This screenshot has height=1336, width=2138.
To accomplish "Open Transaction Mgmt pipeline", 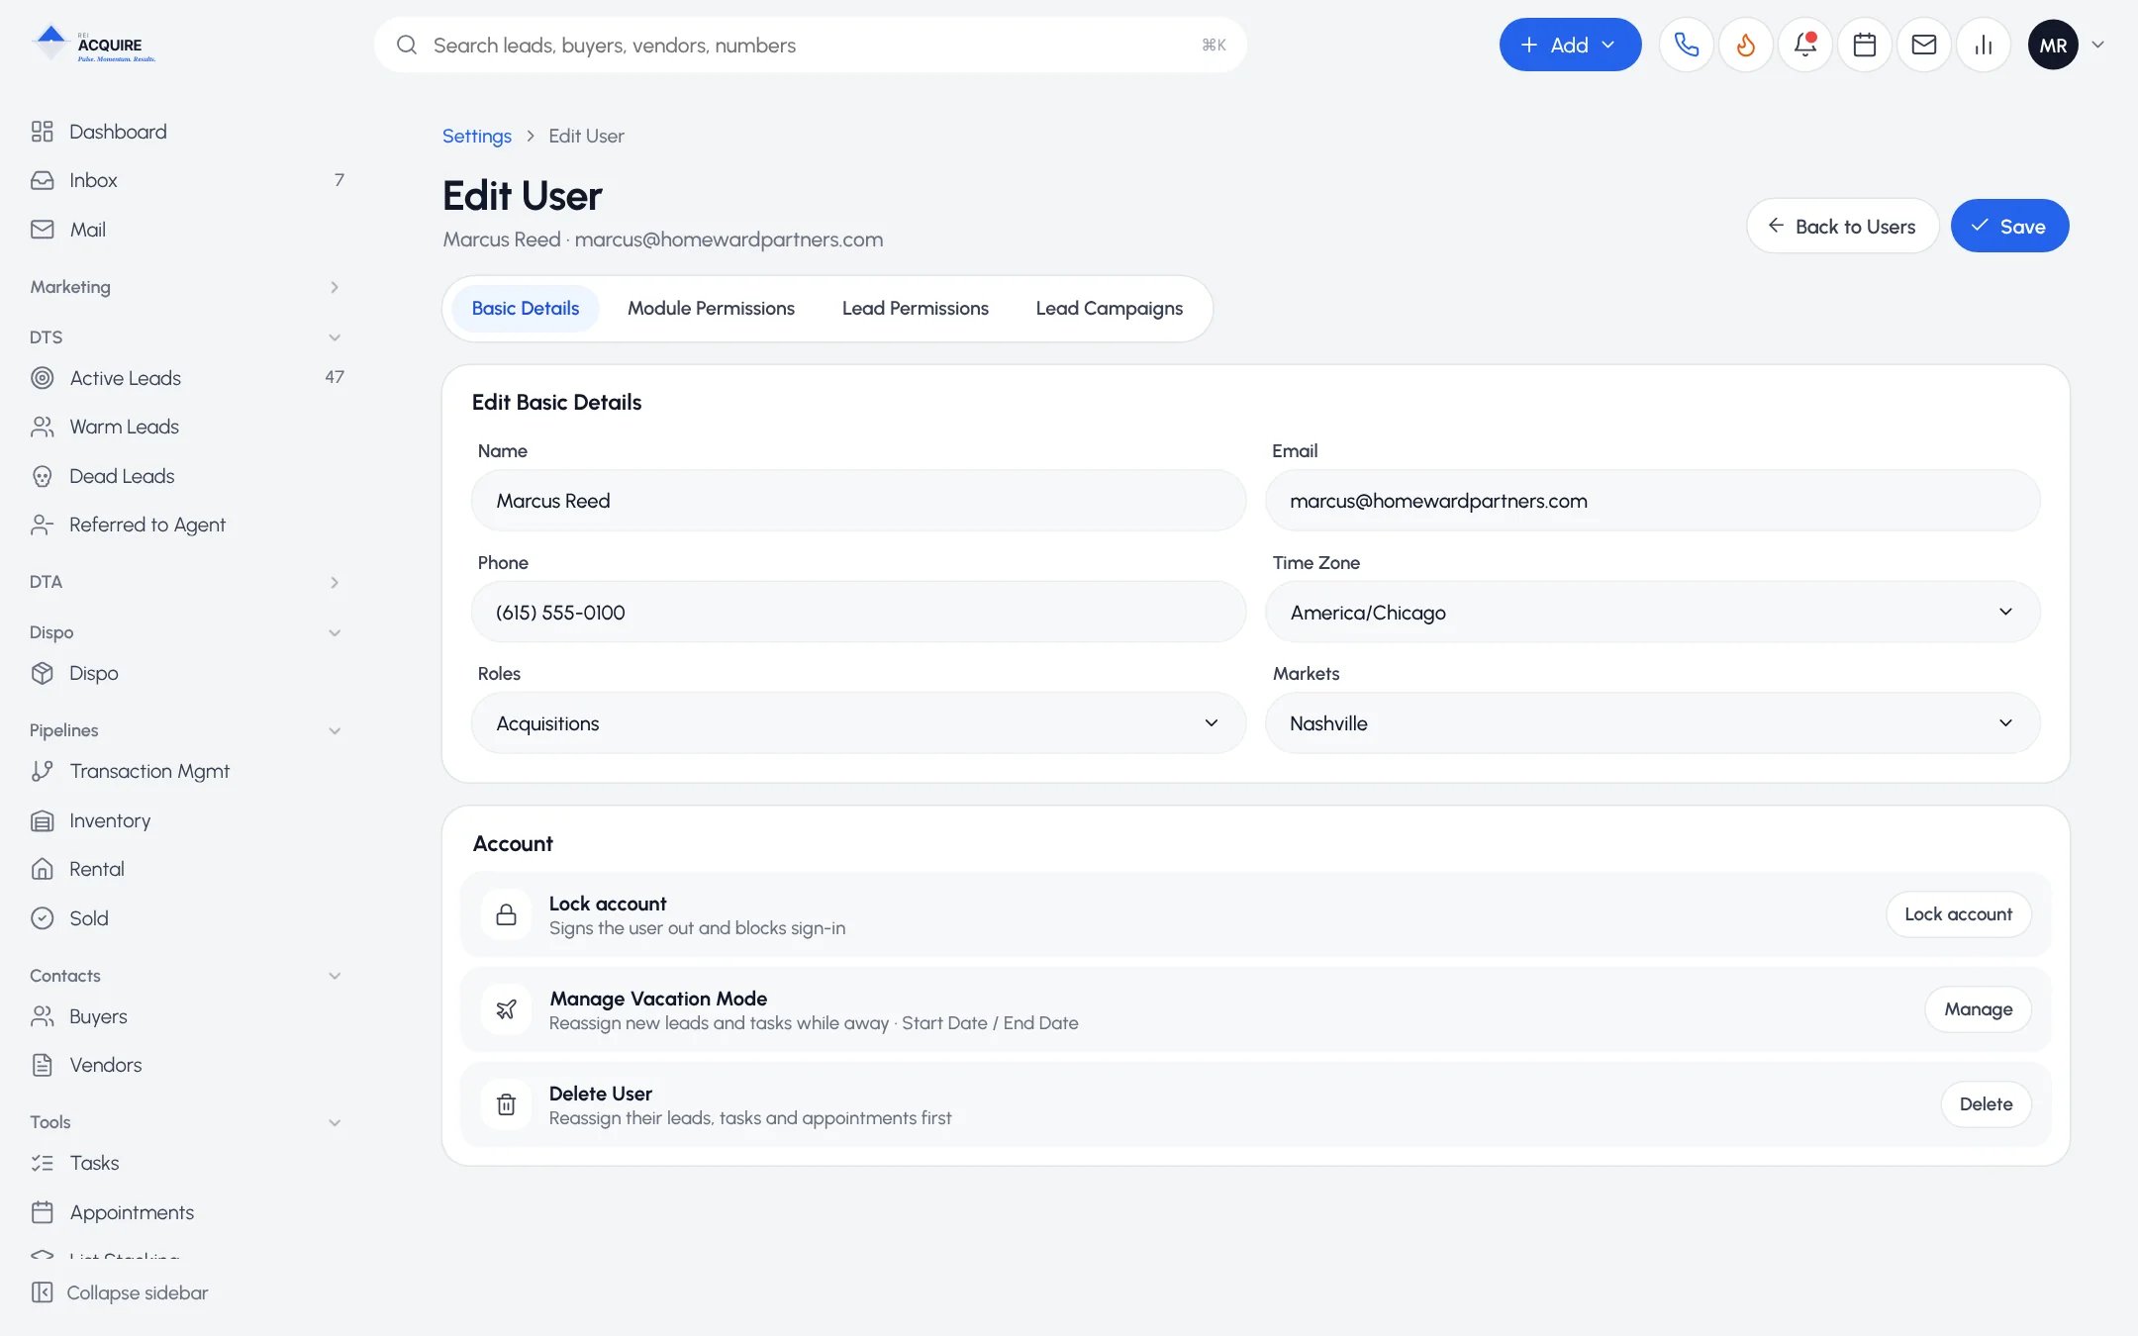I will pyautogui.click(x=188, y=771).
